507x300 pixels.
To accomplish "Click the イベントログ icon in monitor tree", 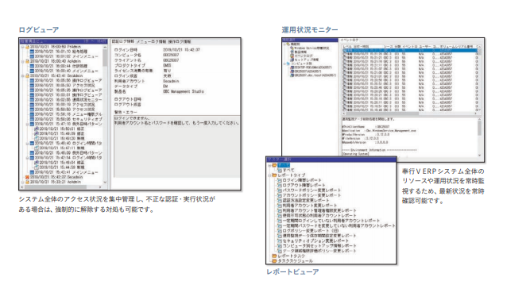I will coord(292,56).
